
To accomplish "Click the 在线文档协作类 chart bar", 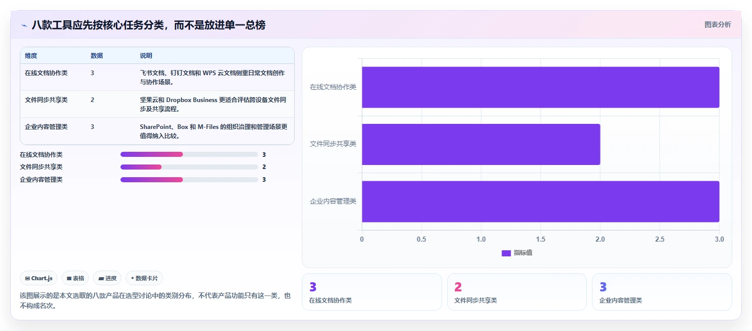I will click(x=540, y=87).
